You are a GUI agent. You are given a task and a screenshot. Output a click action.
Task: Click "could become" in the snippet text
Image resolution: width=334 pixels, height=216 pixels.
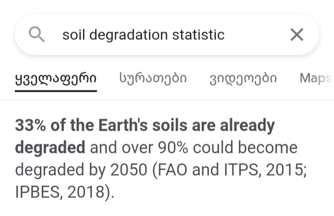[x=245, y=148]
